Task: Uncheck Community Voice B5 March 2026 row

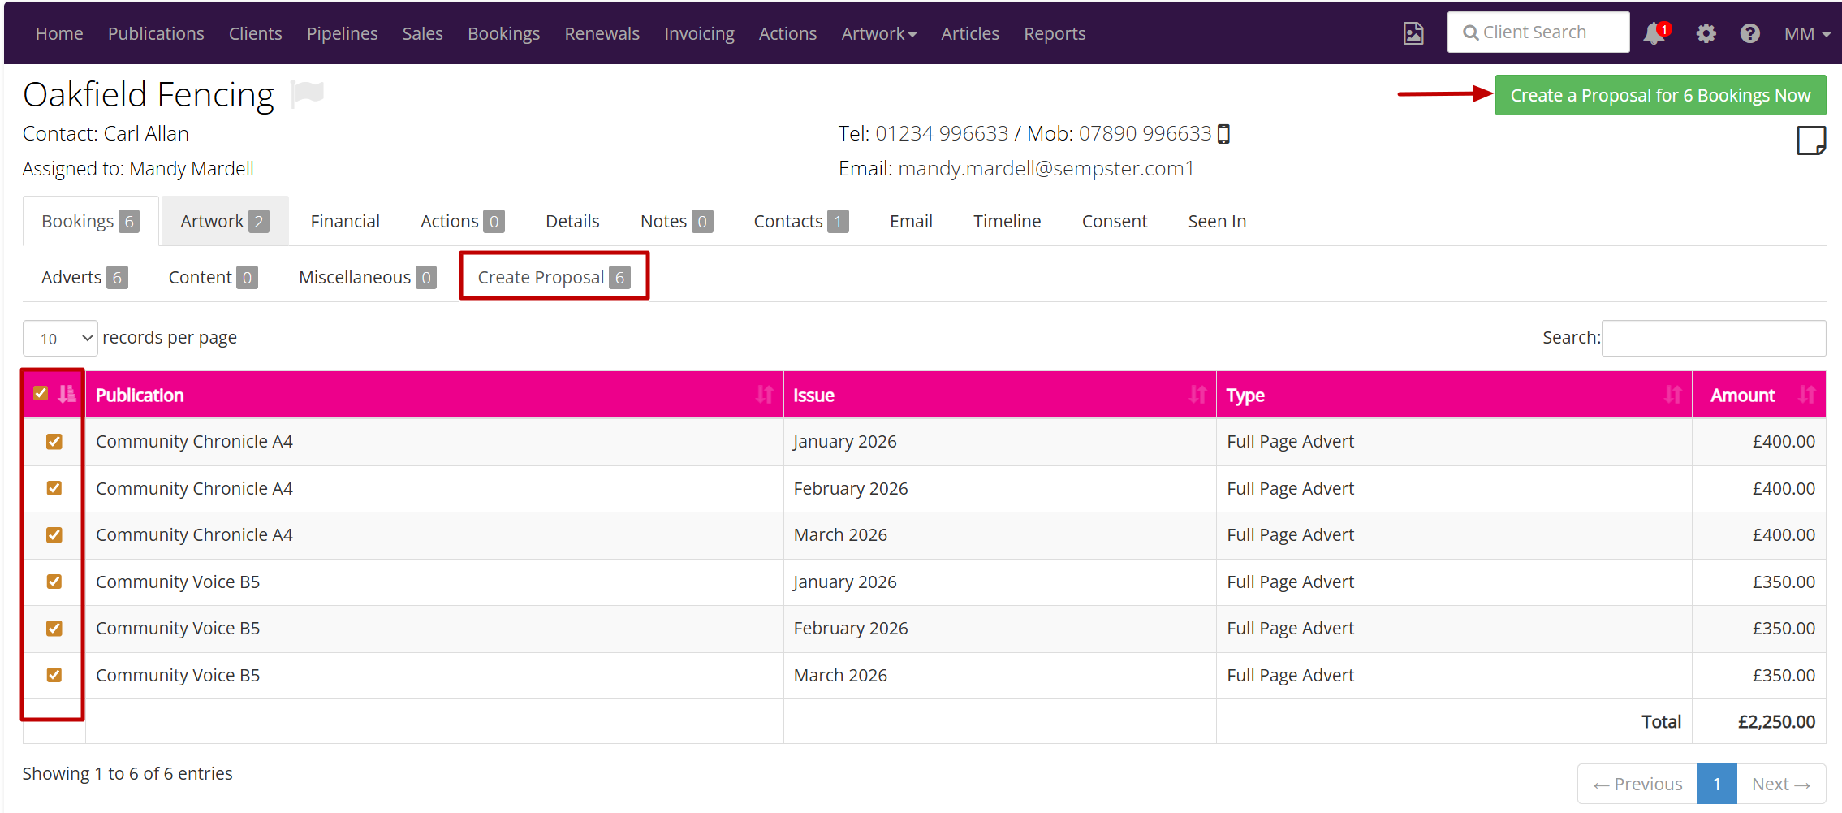Action: coord(54,675)
